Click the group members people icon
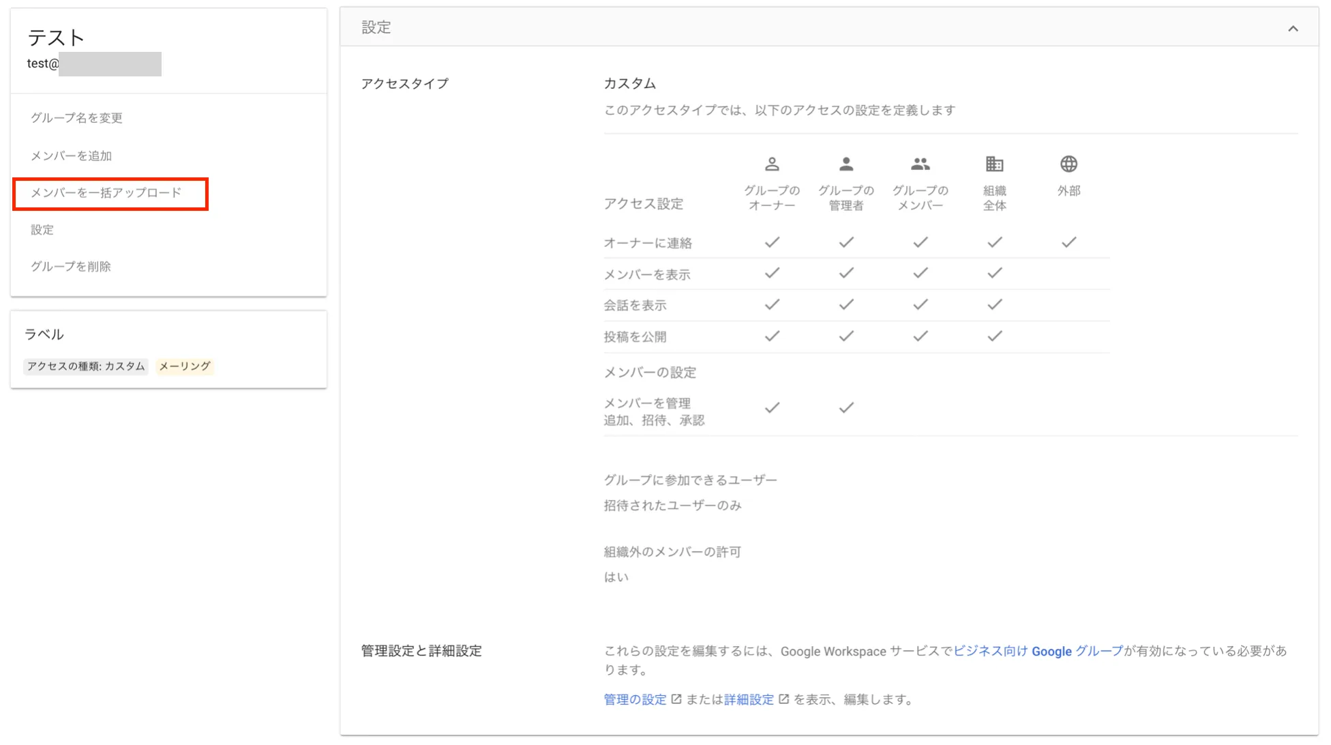 point(921,164)
